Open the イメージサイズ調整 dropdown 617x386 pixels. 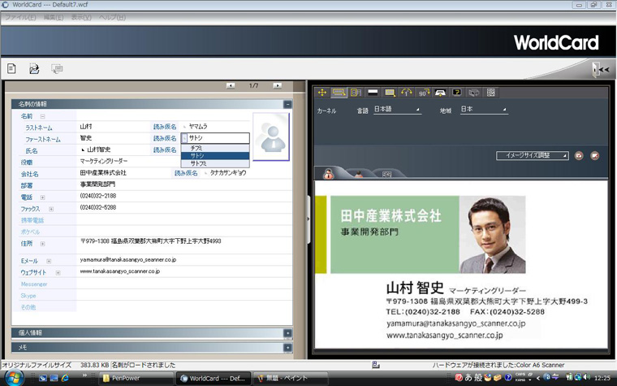pyautogui.click(x=532, y=155)
